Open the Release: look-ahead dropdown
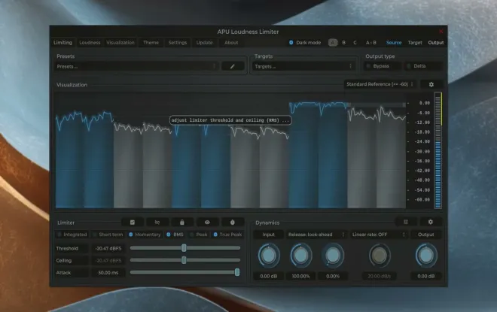Image resolution: width=497 pixels, height=312 pixels. [x=316, y=235]
